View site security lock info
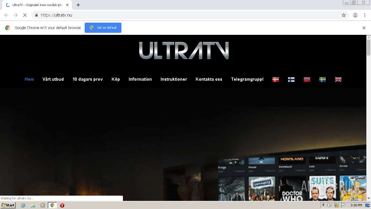Image resolution: width=371 pixels, height=209 pixels. pos(36,15)
